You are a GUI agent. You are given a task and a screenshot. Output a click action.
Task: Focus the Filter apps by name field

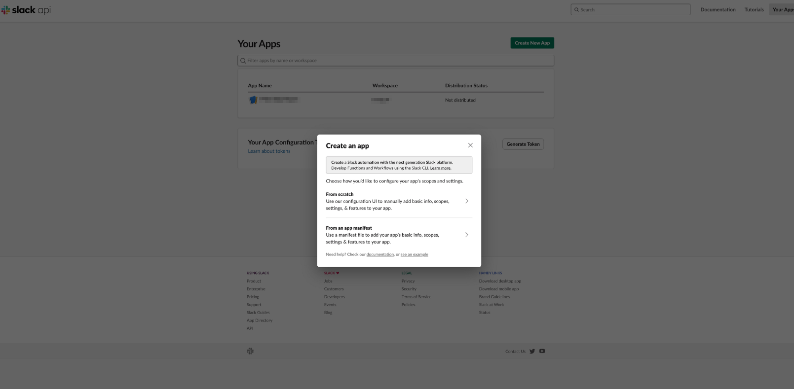click(396, 61)
